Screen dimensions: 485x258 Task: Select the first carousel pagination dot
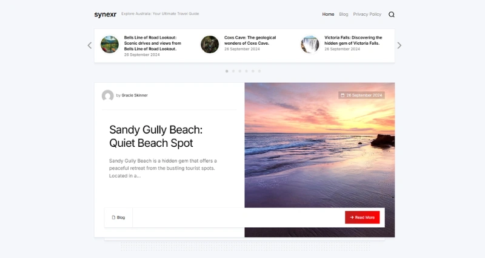tap(227, 71)
